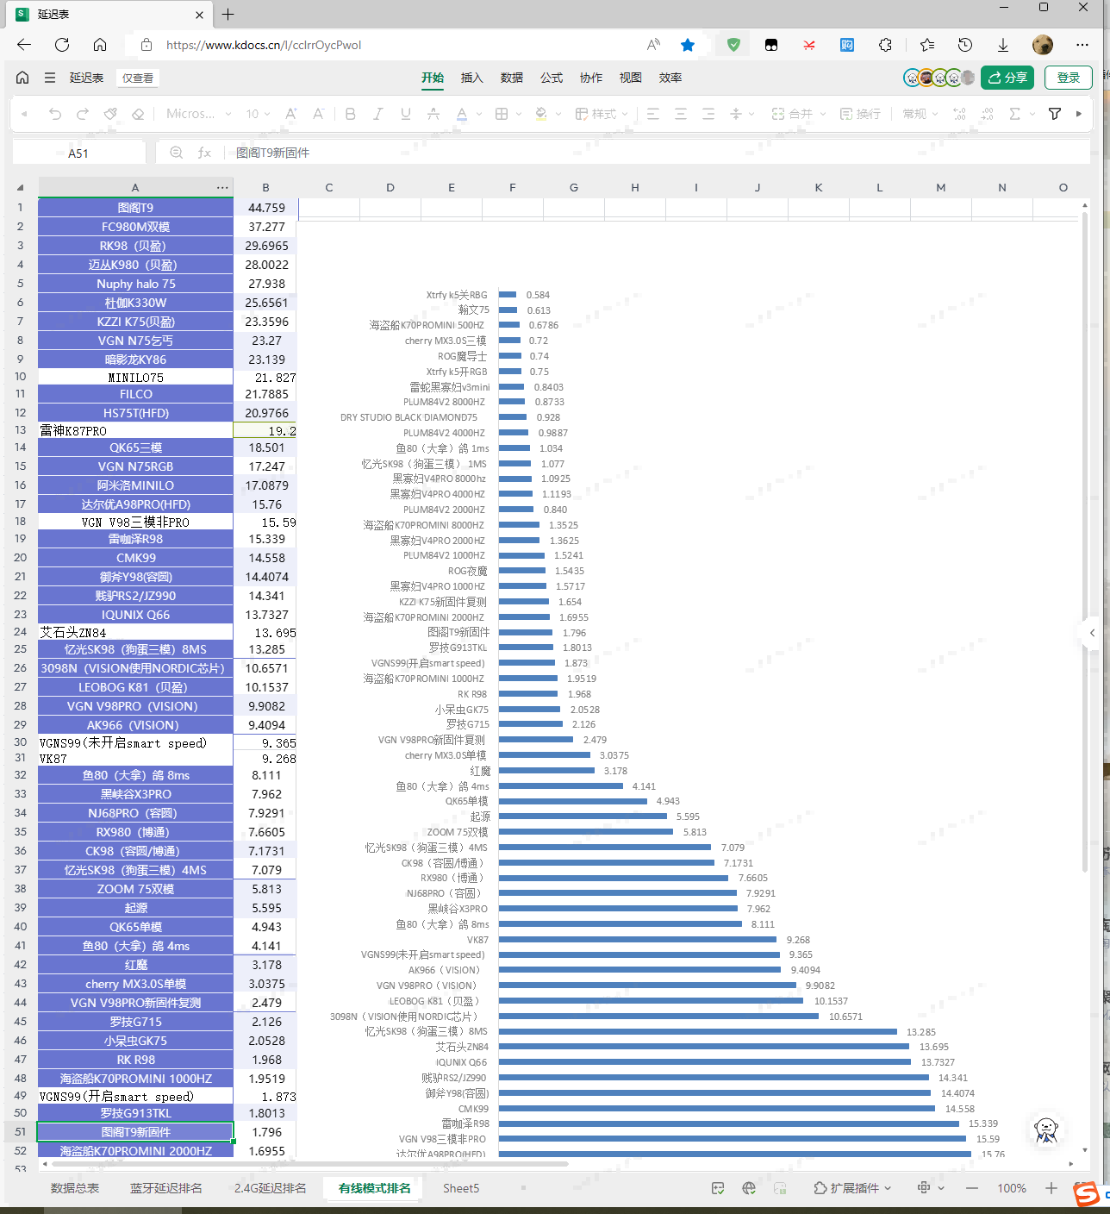Open column A header options menu
The height and width of the screenshot is (1214, 1110).
222,187
